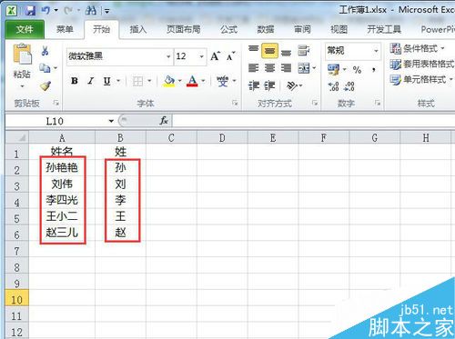The height and width of the screenshot is (339, 455).
Task: Open the 文件 File tab
Action: tap(25, 29)
